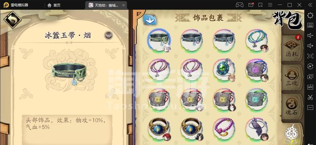Toggle the round lock icon beside 冰蠶玉带
Viewport: 316px width, 145px height.
click(108, 35)
